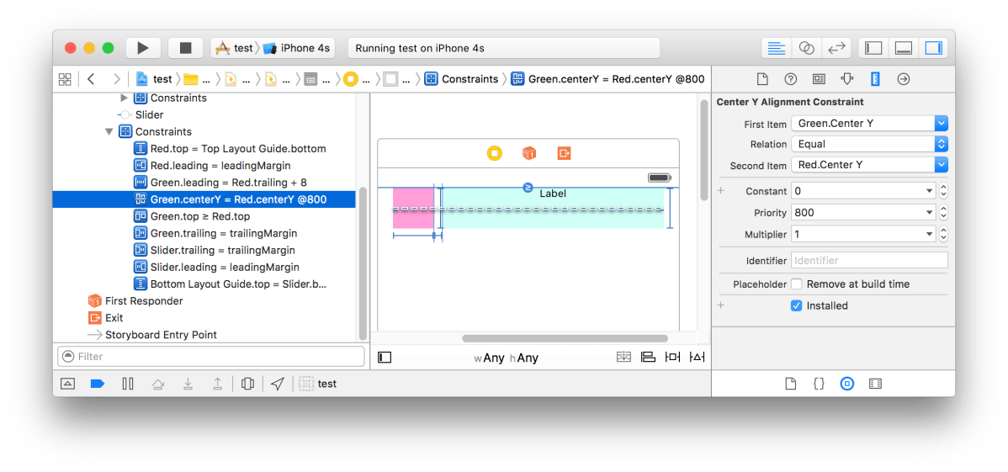Open the Version editor
The height and width of the screenshot is (472, 1008).
coord(836,48)
